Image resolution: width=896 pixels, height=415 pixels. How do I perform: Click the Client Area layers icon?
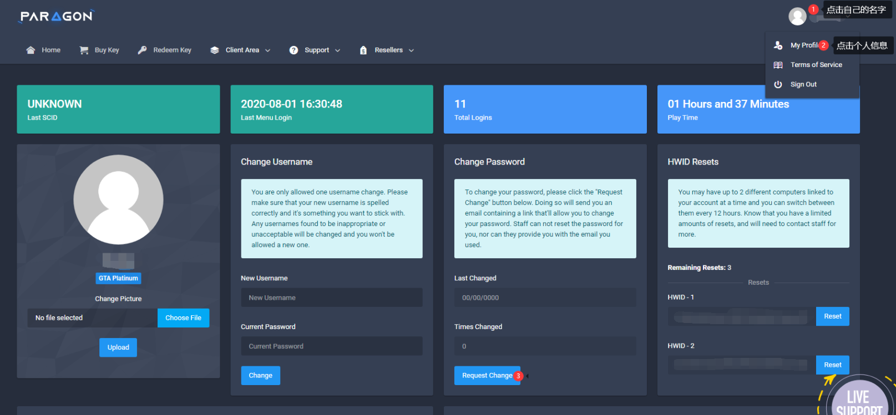point(215,50)
